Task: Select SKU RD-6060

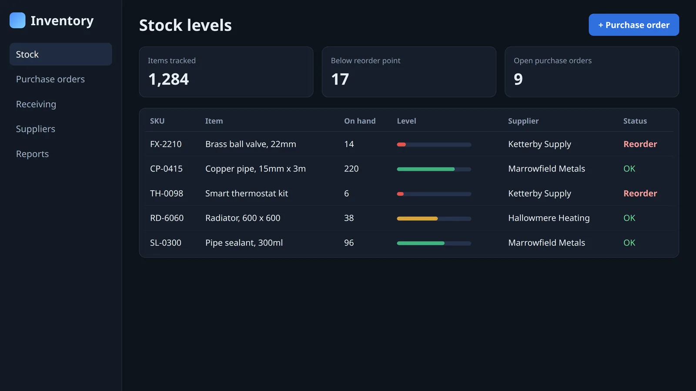Action: pyautogui.click(x=167, y=218)
